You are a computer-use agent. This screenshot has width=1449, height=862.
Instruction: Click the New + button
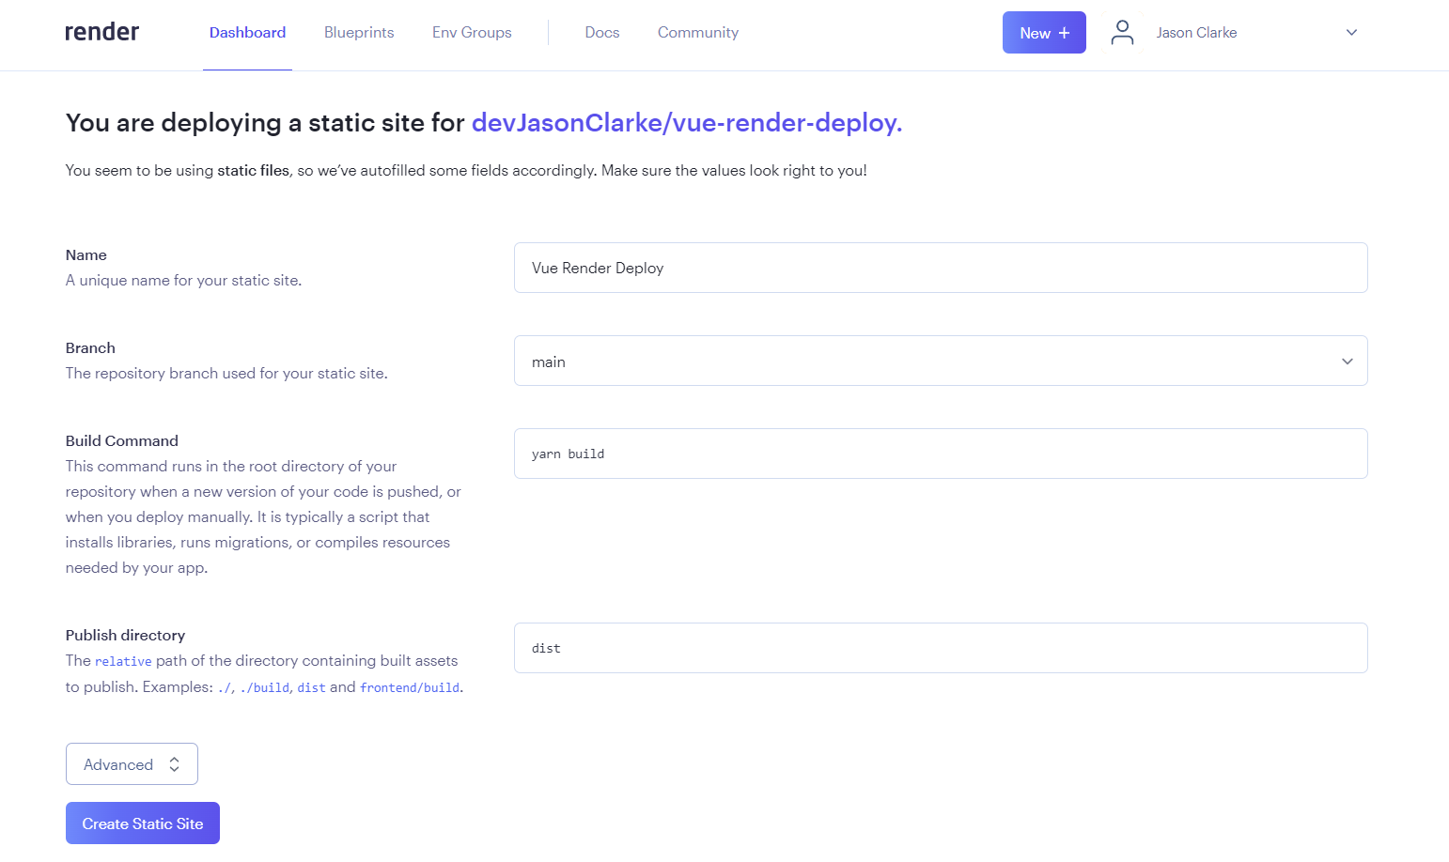point(1044,32)
